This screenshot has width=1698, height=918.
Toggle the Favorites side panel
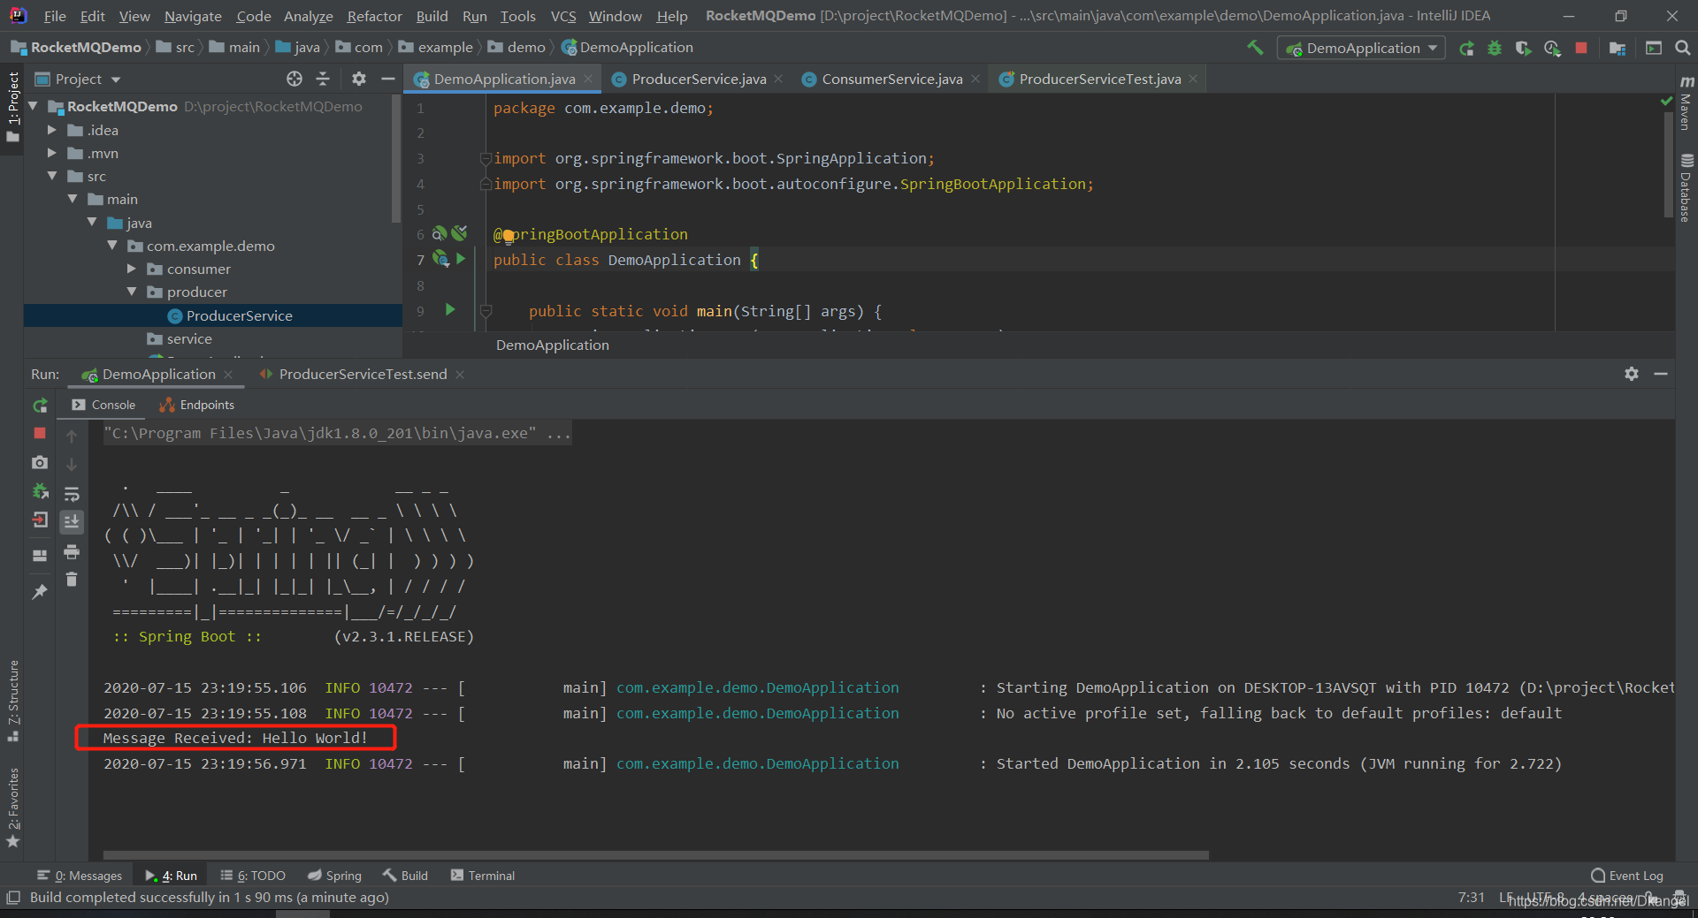[x=12, y=807]
